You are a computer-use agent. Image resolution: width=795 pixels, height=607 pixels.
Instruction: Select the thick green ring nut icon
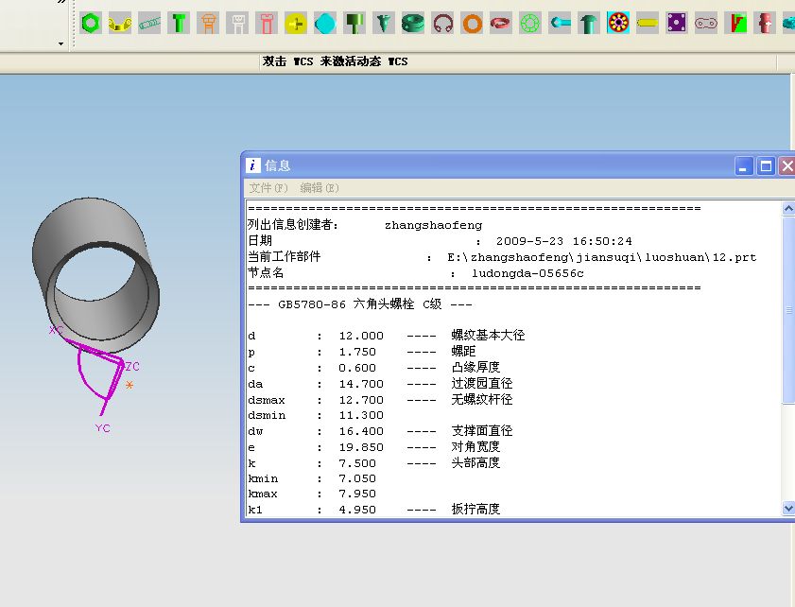tap(413, 24)
